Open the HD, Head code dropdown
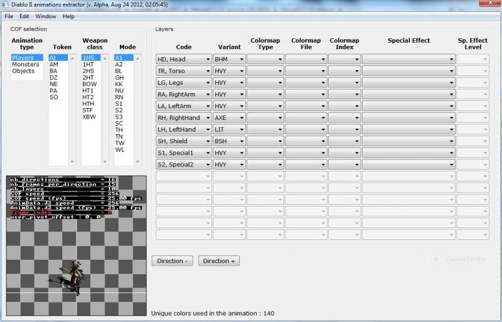 (x=184, y=59)
